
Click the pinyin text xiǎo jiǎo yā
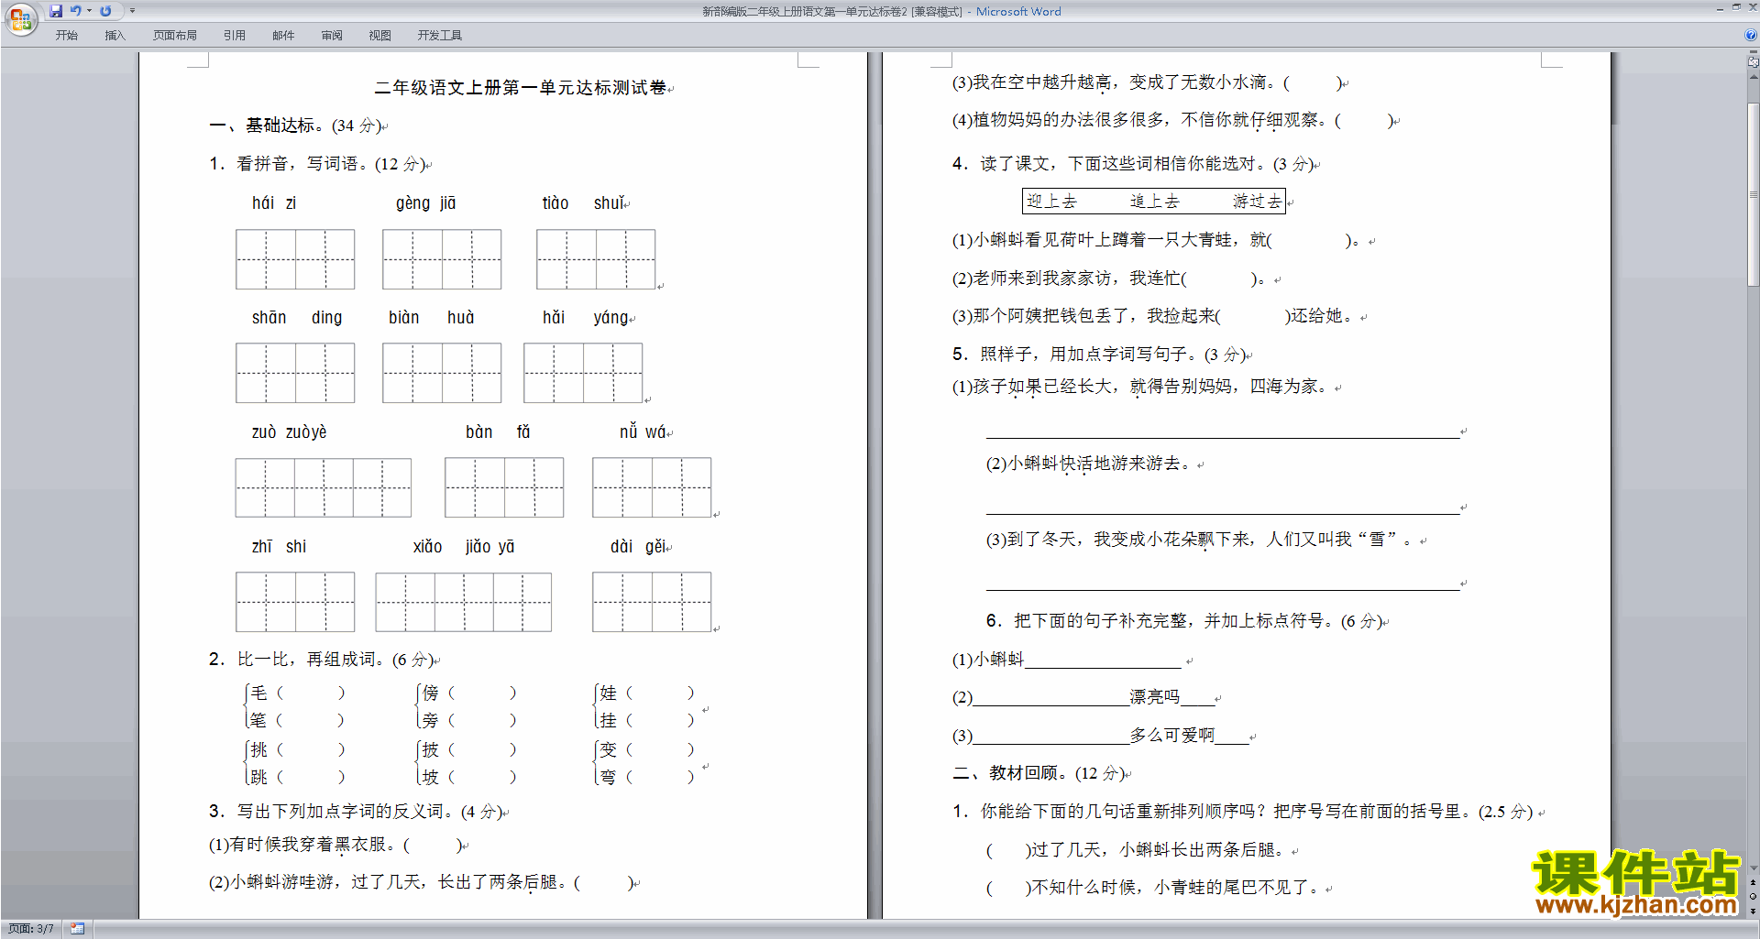(x=464, y=547)
